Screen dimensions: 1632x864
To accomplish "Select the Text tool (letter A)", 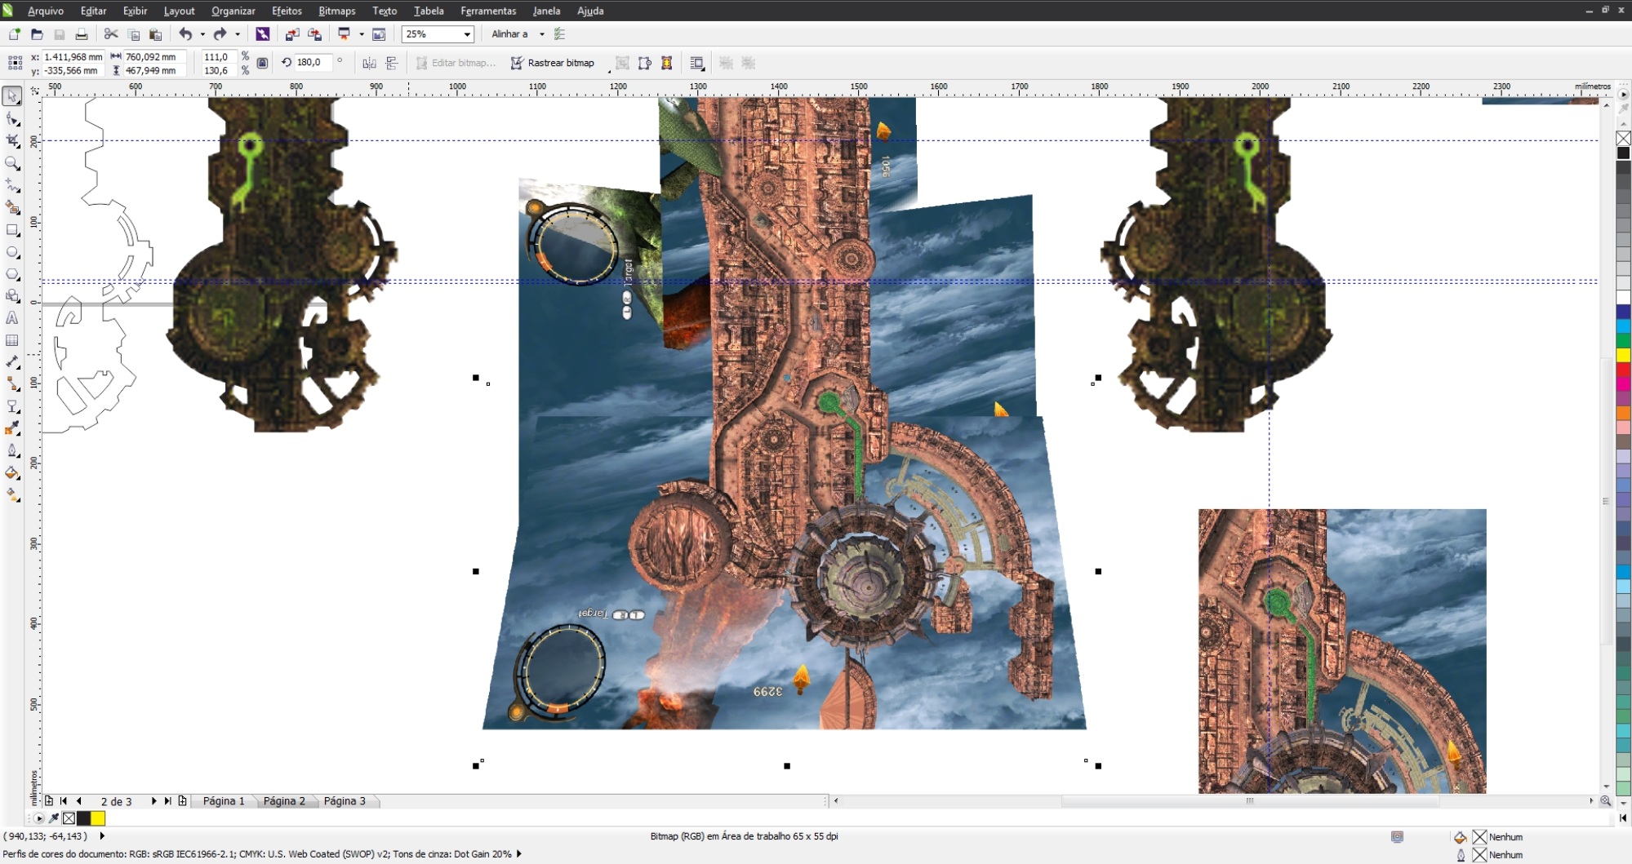I will point(12,318).
